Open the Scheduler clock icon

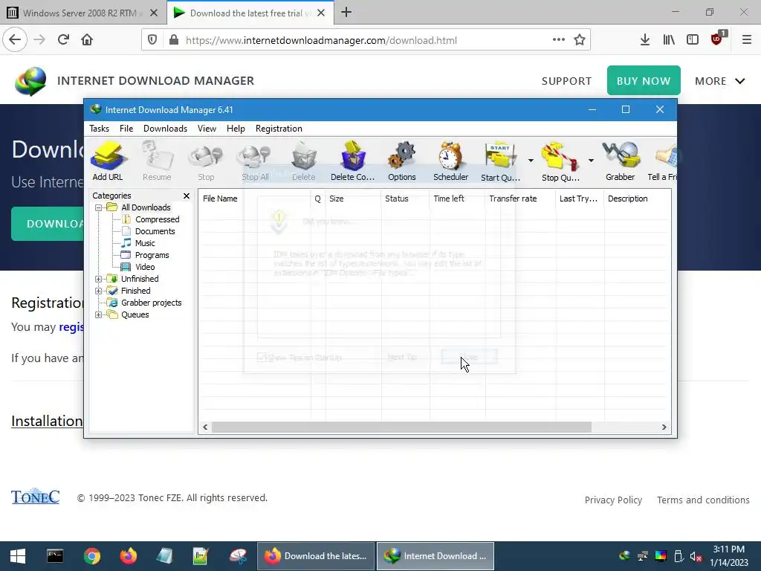point(451,161)
